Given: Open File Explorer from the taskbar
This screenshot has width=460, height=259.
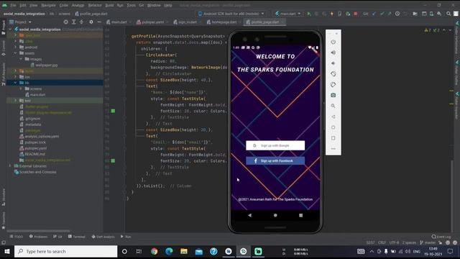Looking at the screenshot, I should (x=184, y=251).
